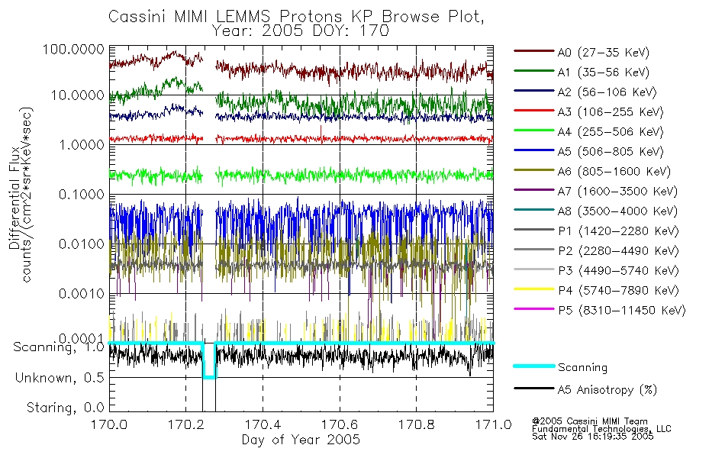725x458 pixels.
Task: Click the P3 (4490-5740 KeV) legend label
Action: [618, 271]
